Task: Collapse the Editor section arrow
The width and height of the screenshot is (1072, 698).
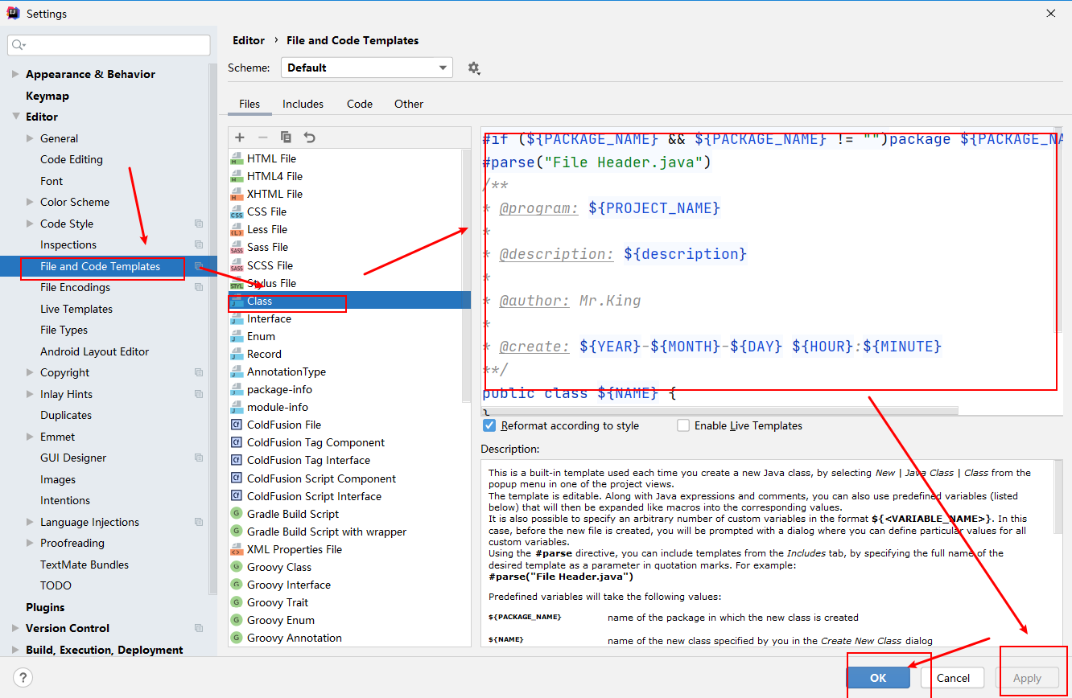Action: click(x=15, y=117)
